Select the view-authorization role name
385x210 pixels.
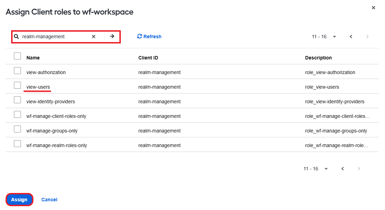point(46,72)
